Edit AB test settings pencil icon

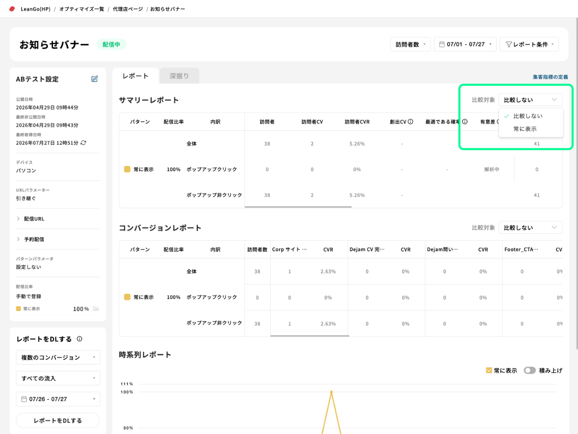tap(94, 79)
